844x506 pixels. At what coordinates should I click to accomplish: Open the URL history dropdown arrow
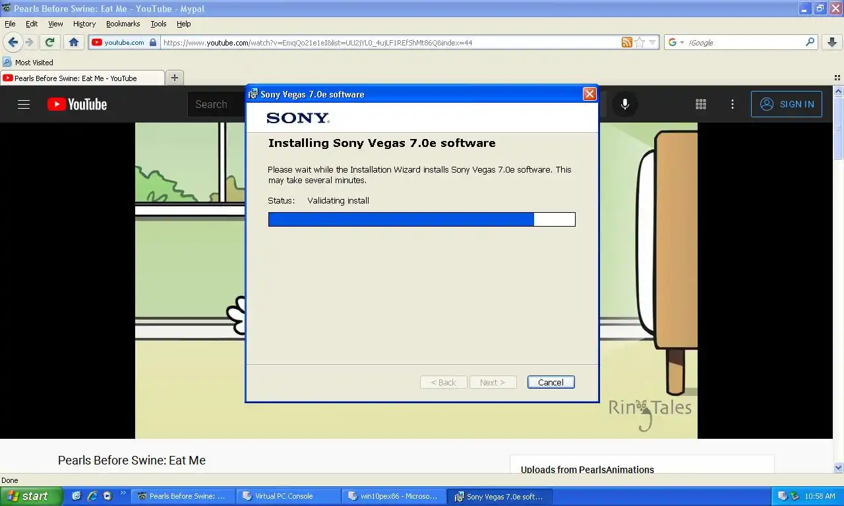pos(653,42)
